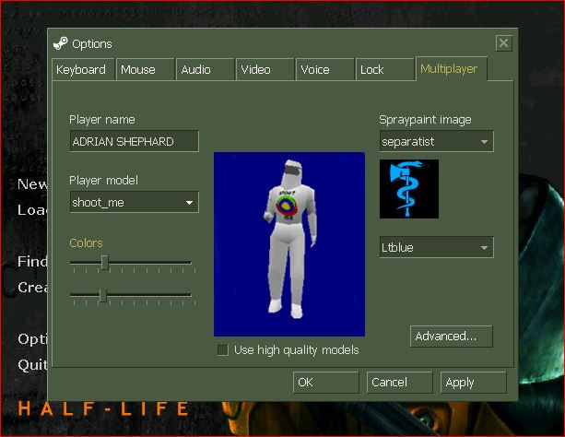This screenshot has width=565, height=437.
Task: Enable Use high quality models checkbox
Action: point(223,349)
